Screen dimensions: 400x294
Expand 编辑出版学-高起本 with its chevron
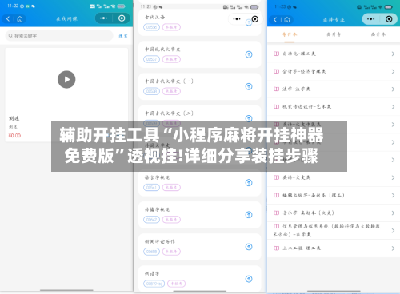(x=393, y=195)
